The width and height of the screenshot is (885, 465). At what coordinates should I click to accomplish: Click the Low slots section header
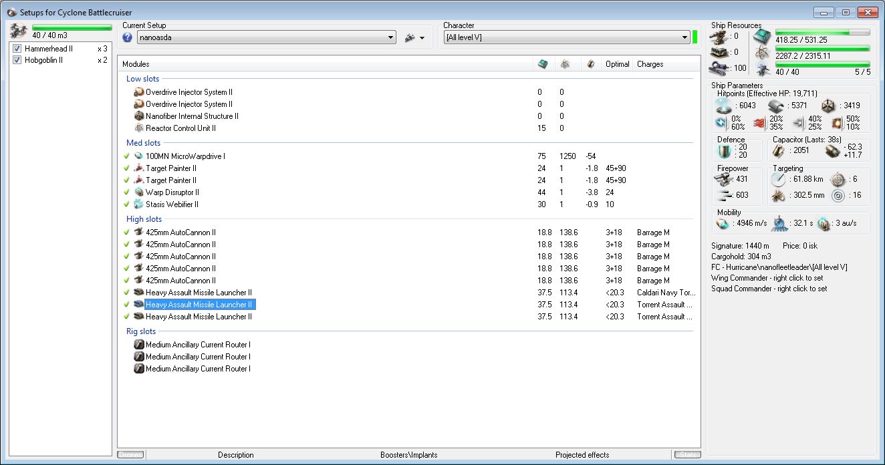click(142, 79)
